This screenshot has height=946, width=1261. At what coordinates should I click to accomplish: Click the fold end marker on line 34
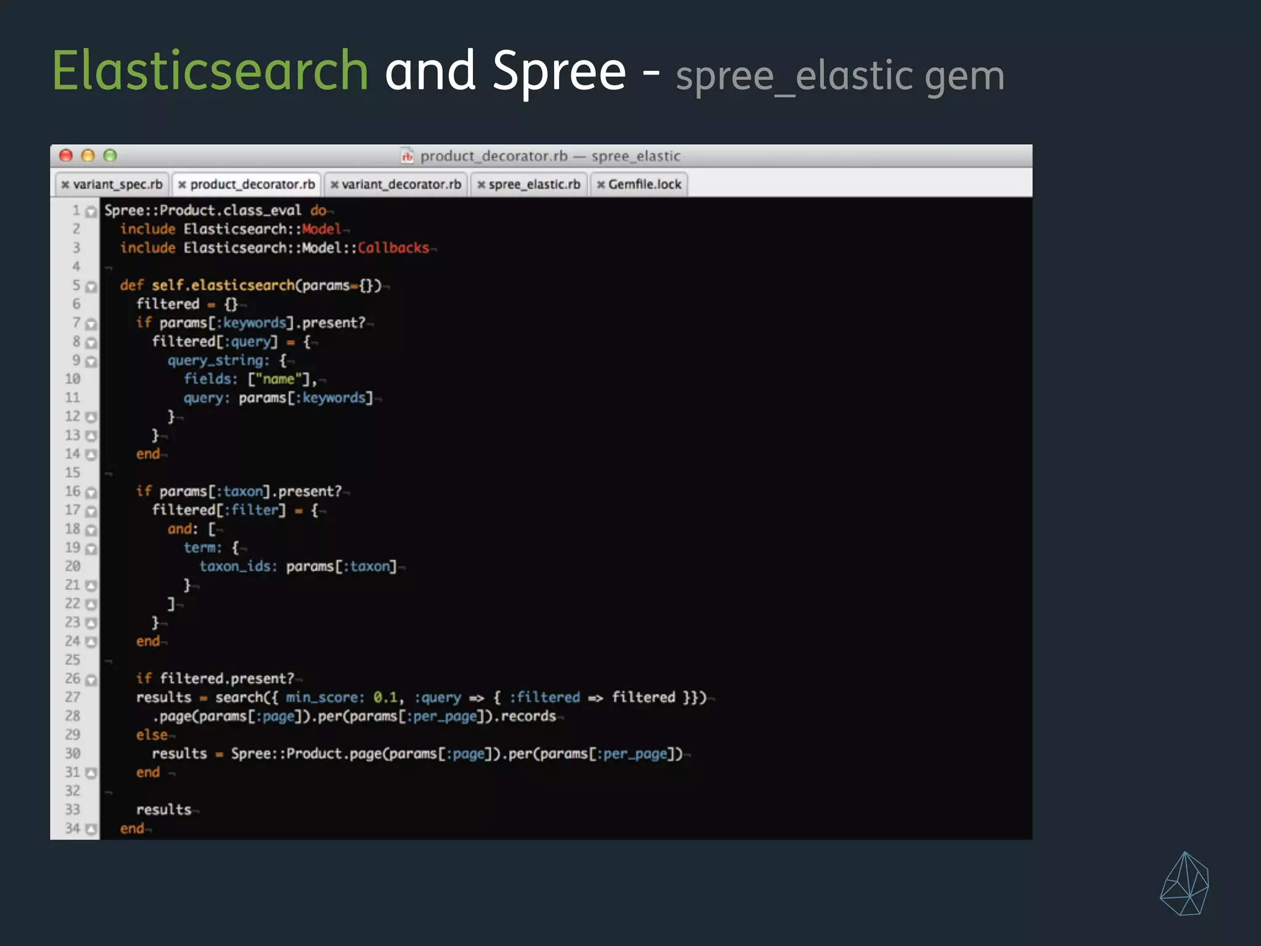coord(91,830)
